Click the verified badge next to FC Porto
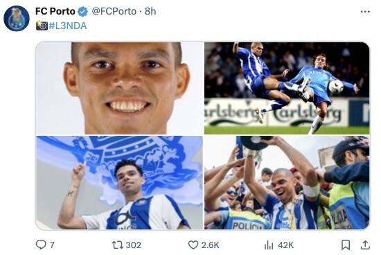Screen dimensions: 381x255 82,12
